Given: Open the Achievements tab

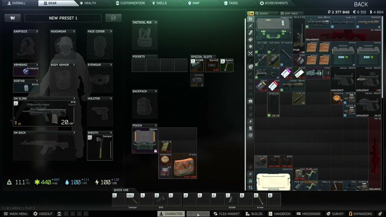Looking at the screenshot, I should pos(274,3).
